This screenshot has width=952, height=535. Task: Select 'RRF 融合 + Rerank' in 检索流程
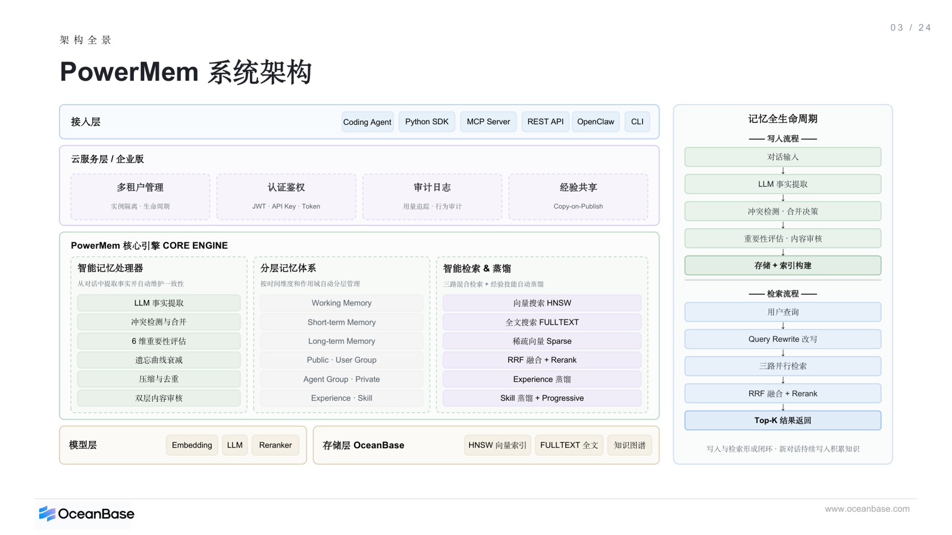pyautogui.click(x=783, y=394)
